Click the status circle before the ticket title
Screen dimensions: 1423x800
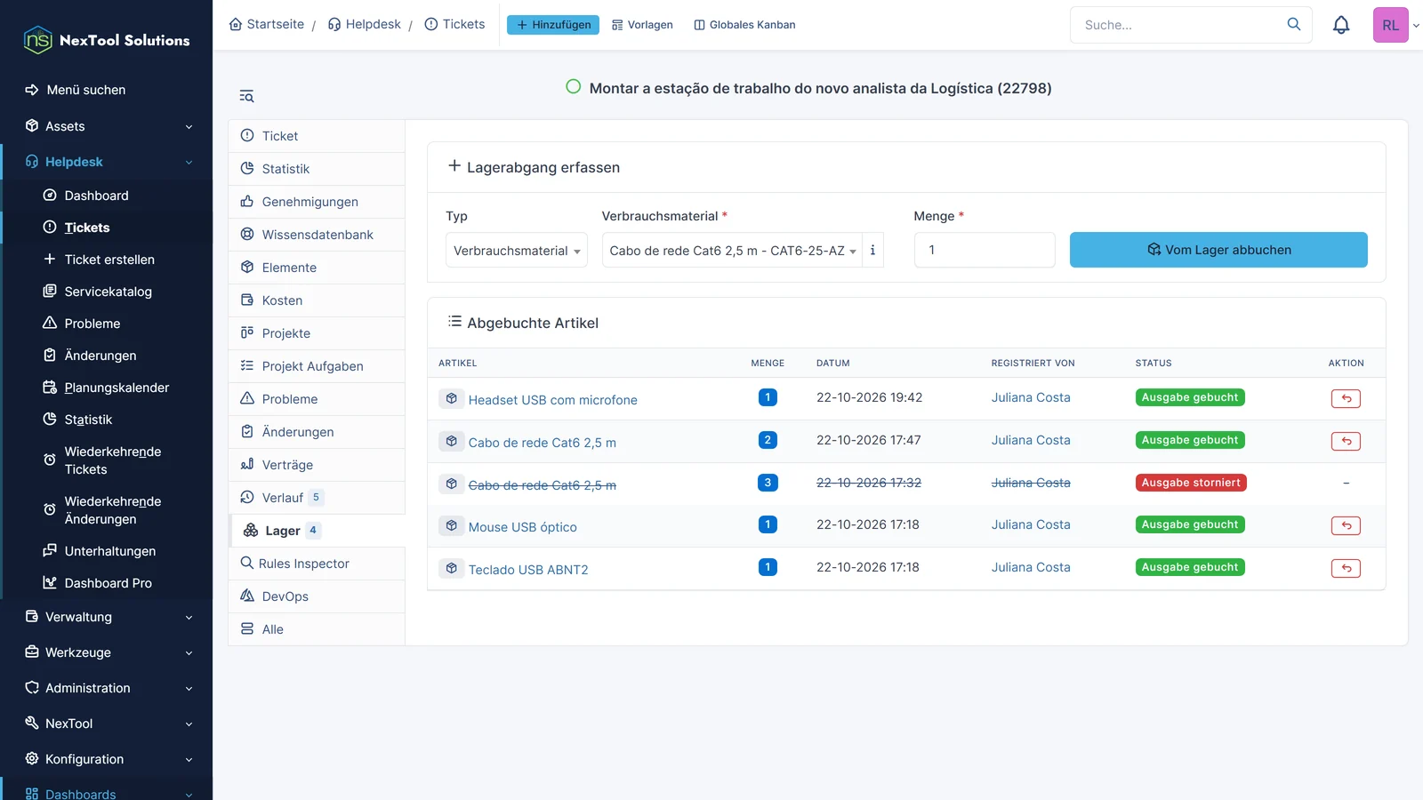[574, 86]
